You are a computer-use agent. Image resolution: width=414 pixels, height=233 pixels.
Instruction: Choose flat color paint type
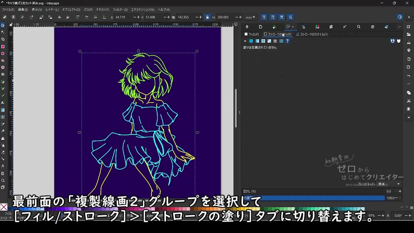(251, 41)
